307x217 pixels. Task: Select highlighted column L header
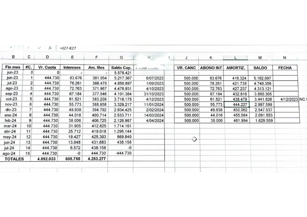[235, 58]
